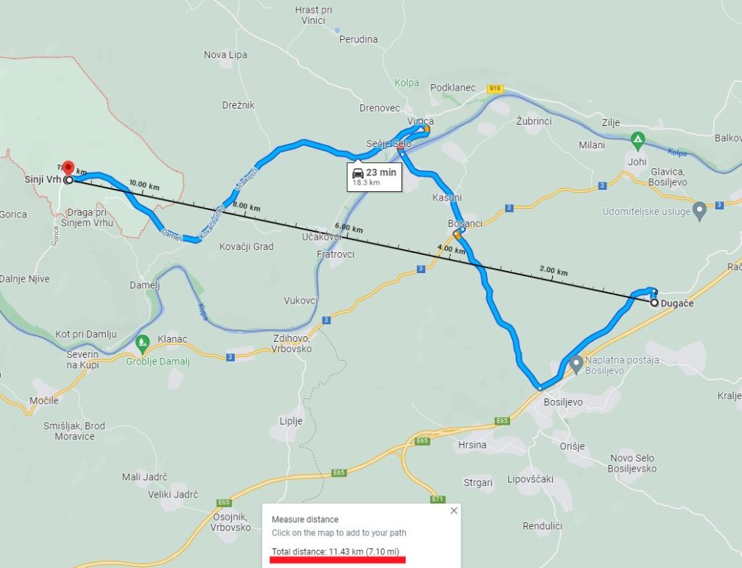The height and width of the screenshot is (568, 742).
Task: Click the red destination pin at Sinji Vrh
Action: pos(69,167)
